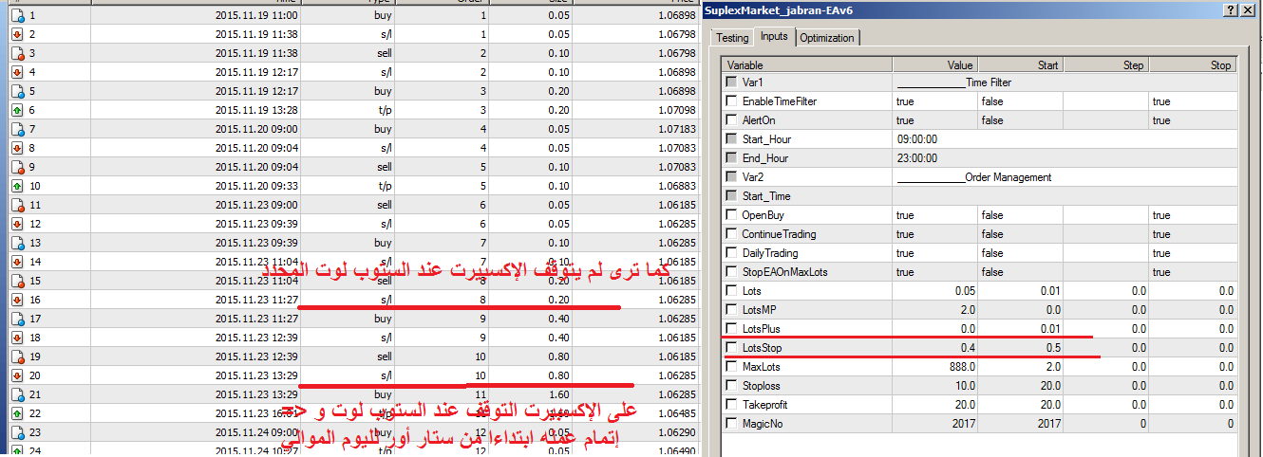Click the Start column header
The image size is (1263, 457).
(1020, 65)
